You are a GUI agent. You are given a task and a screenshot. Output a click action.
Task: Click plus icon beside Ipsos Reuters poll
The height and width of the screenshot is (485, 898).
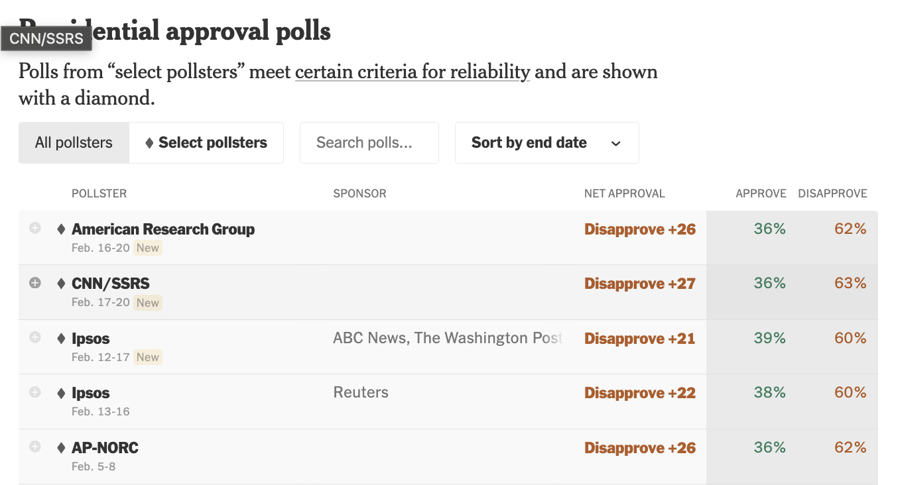point(35,392)
